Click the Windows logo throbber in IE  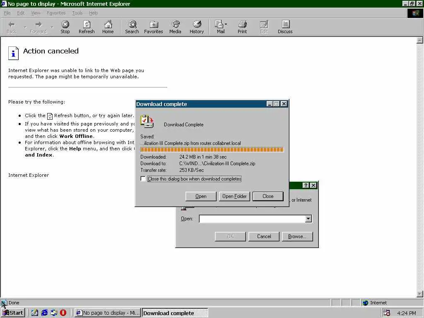[415, 13]
